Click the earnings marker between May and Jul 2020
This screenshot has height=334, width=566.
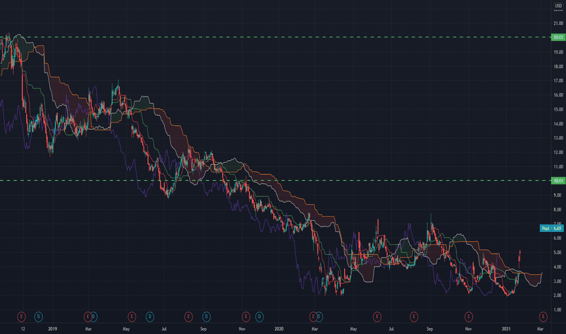pos(377,317)
